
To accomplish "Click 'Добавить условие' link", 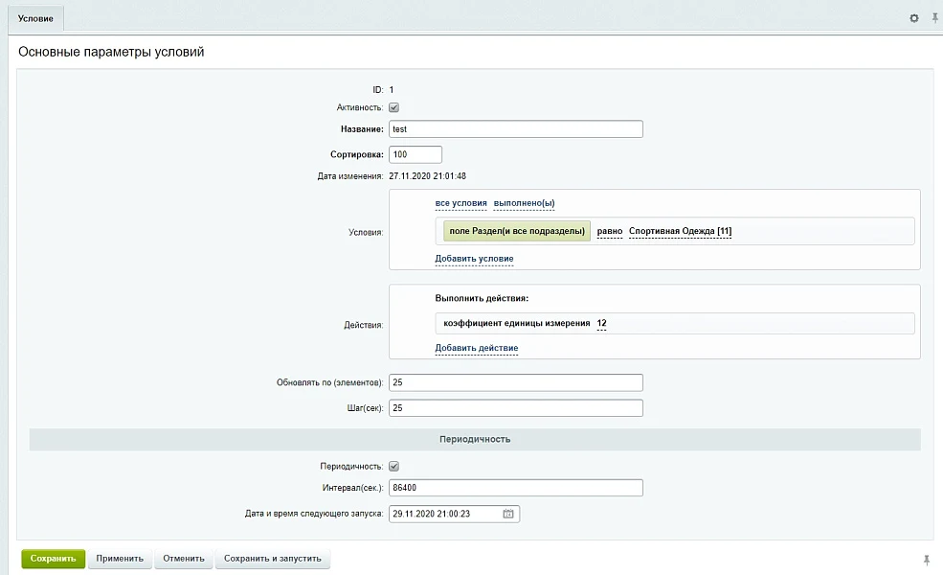I will [x=474, y=259].
